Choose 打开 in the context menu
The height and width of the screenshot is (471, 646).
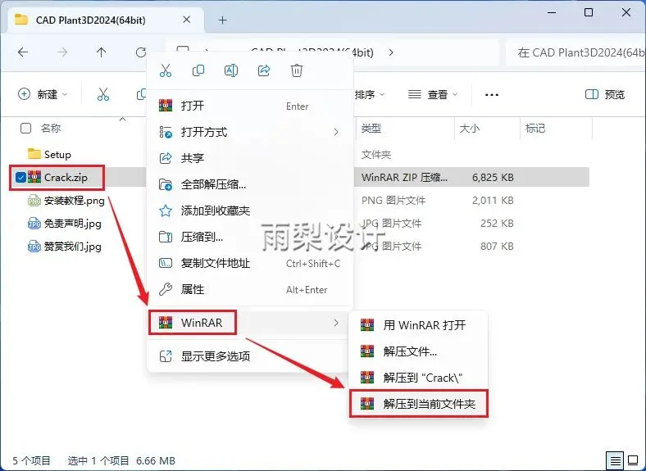click(250, 106)
